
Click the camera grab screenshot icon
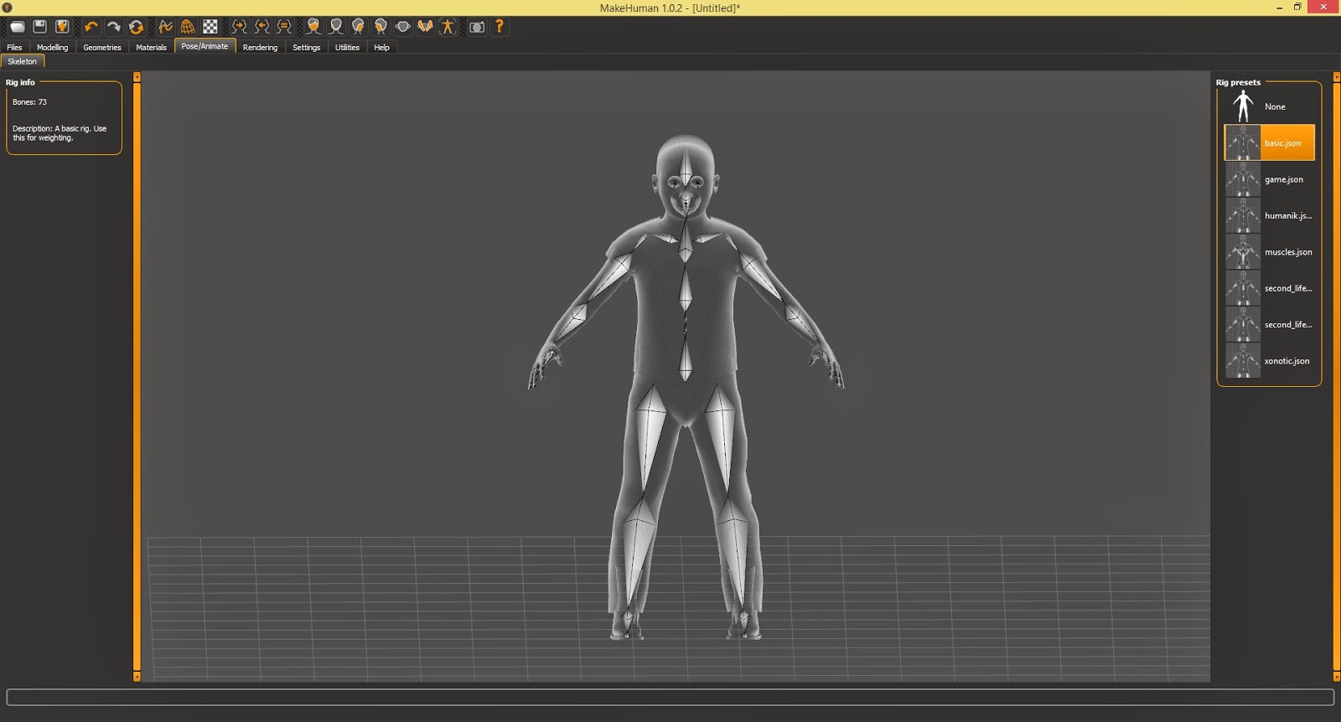tap(477, 27)
